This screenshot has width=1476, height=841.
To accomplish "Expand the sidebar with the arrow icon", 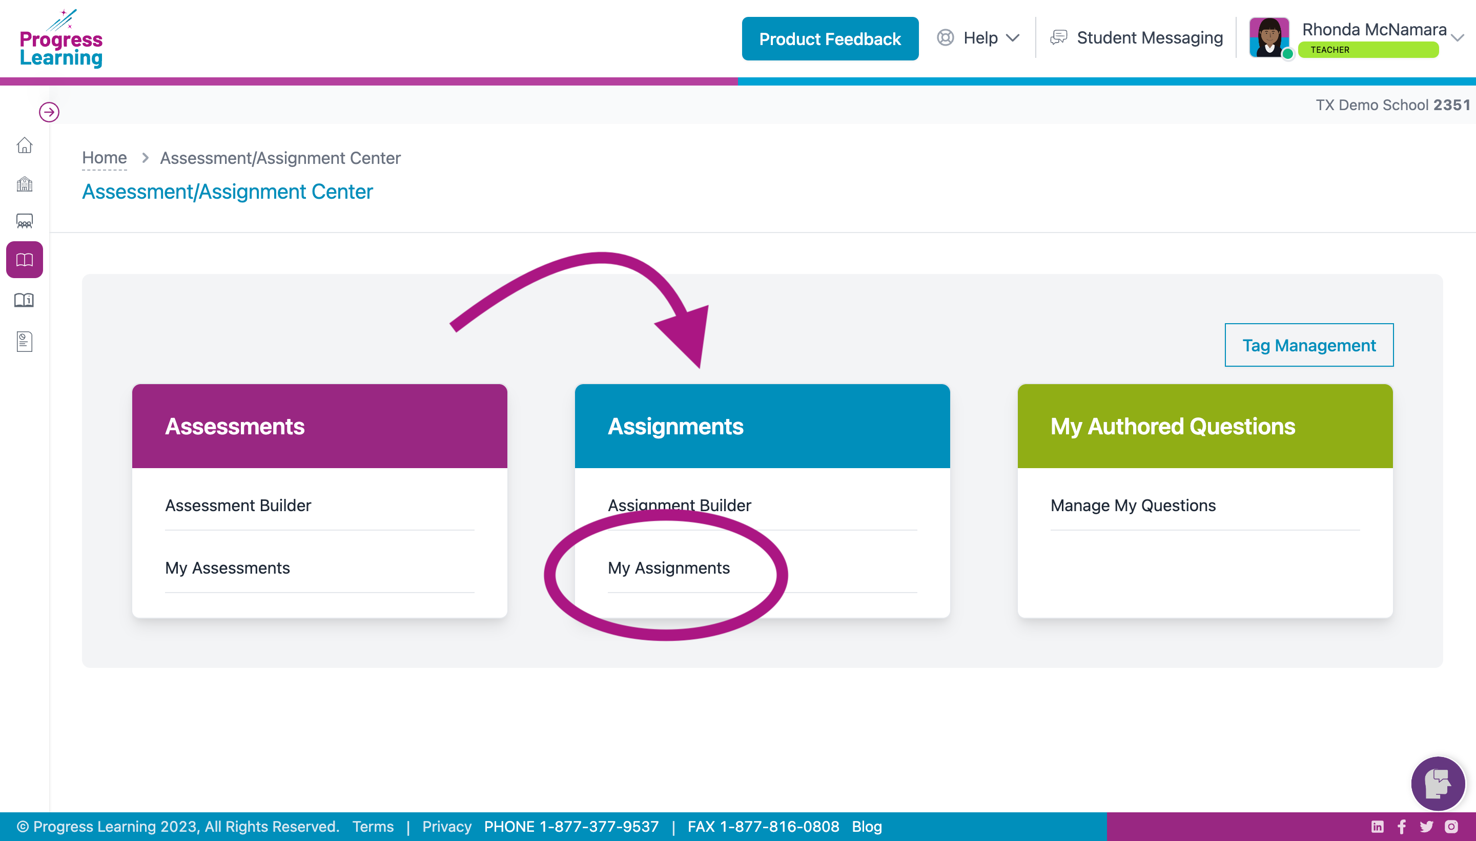I will 49,112.
